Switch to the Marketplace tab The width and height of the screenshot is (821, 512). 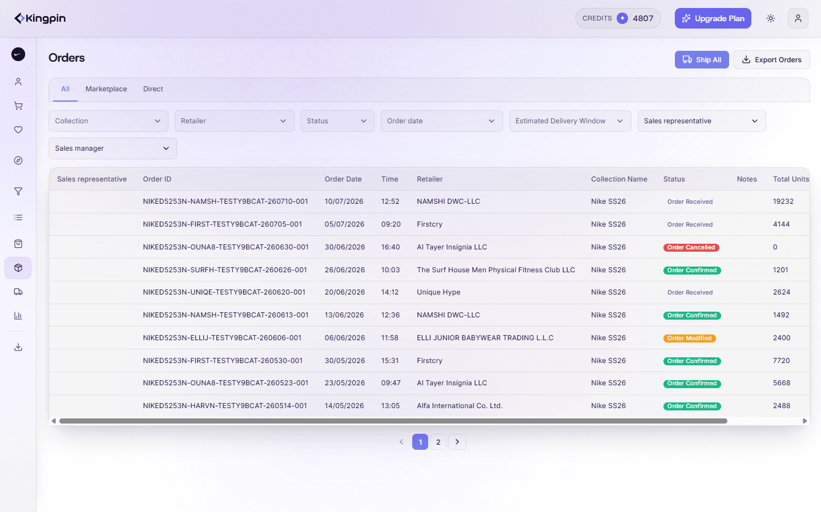point(106,89)
